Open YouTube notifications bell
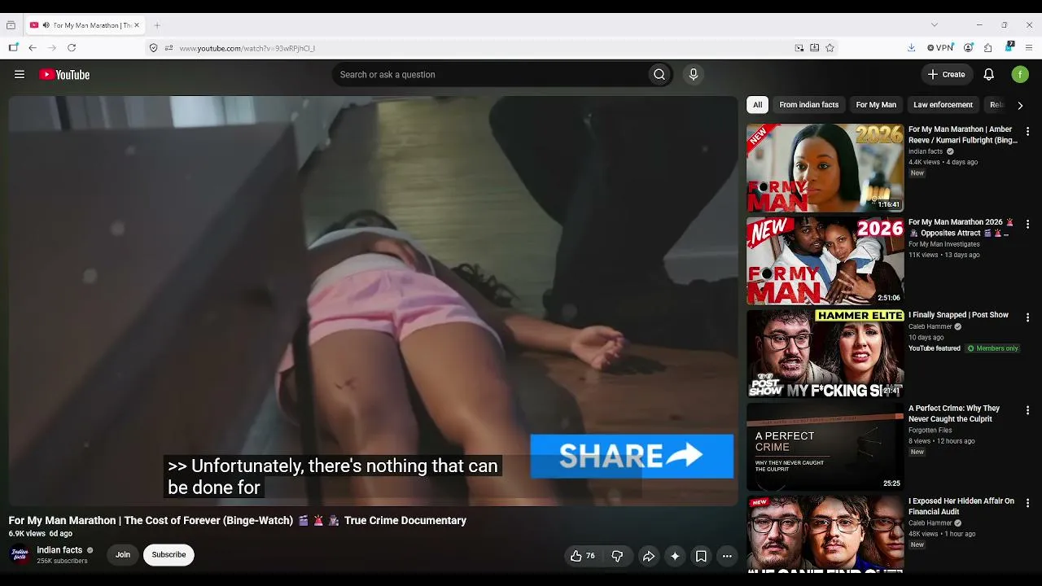Screen dimensions: 1042x586 coord(988,75)
